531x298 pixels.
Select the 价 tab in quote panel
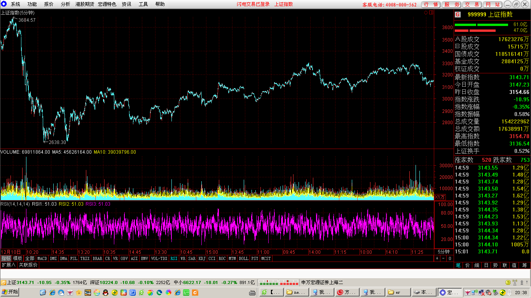tap(468, 265)
